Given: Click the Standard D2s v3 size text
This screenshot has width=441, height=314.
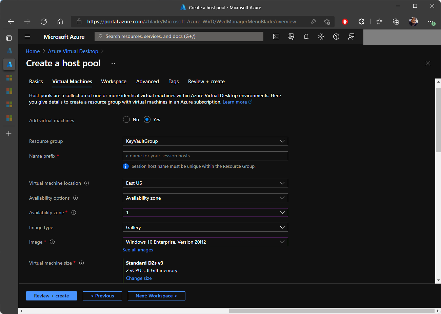Looking at the screenshot, I should tap(144, 263).
